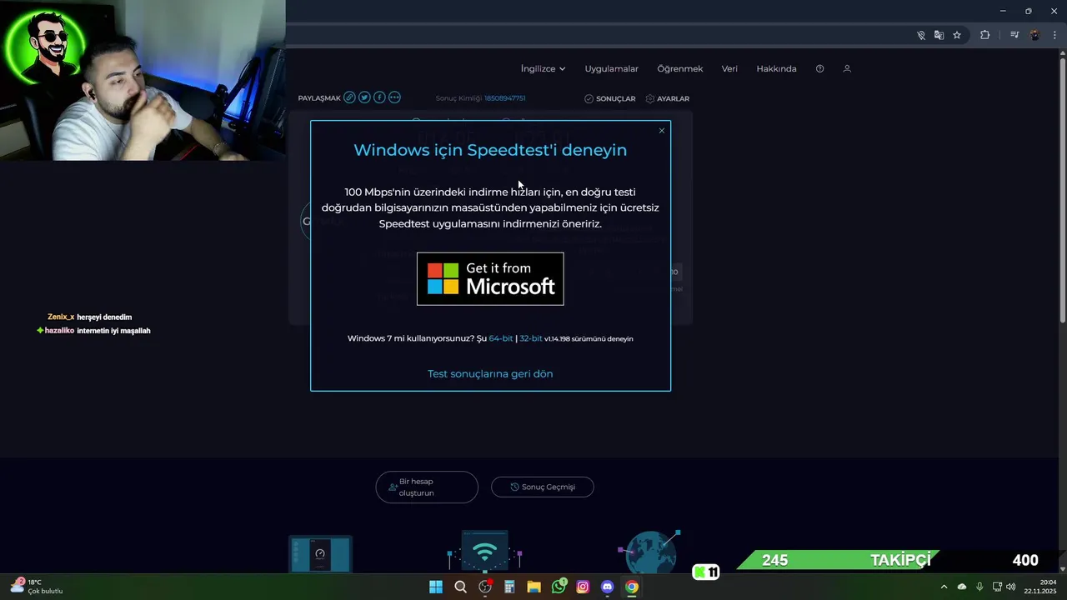Open Chrome profile avatar
This screenshot has width=1067, height=600.
[1034, 35]
